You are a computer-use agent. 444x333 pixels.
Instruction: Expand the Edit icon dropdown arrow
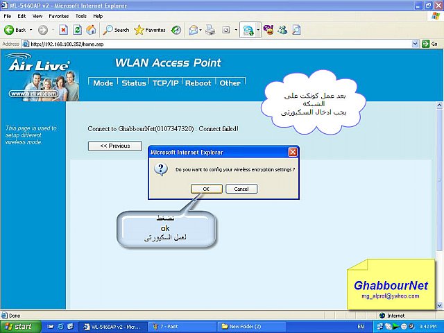(x=236, y=30)
